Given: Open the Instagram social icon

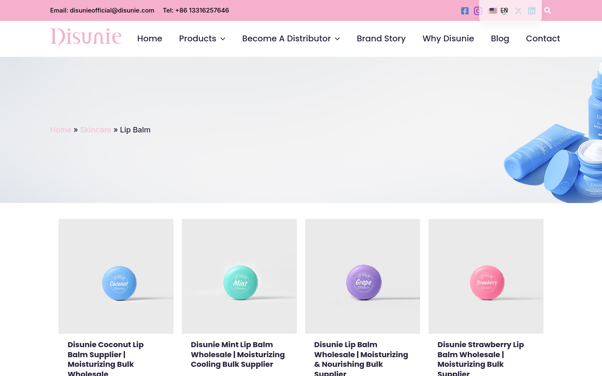Looking at the screenshot, I should click(478, 11).
